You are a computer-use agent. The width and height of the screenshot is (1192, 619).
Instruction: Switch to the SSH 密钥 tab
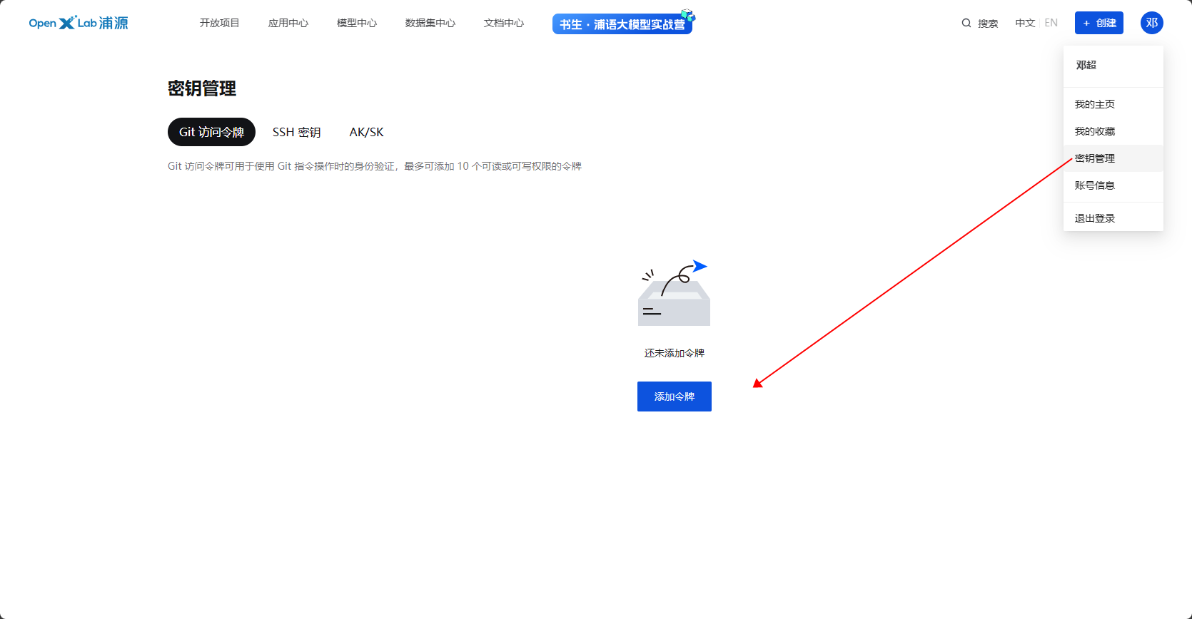(297, 132)
